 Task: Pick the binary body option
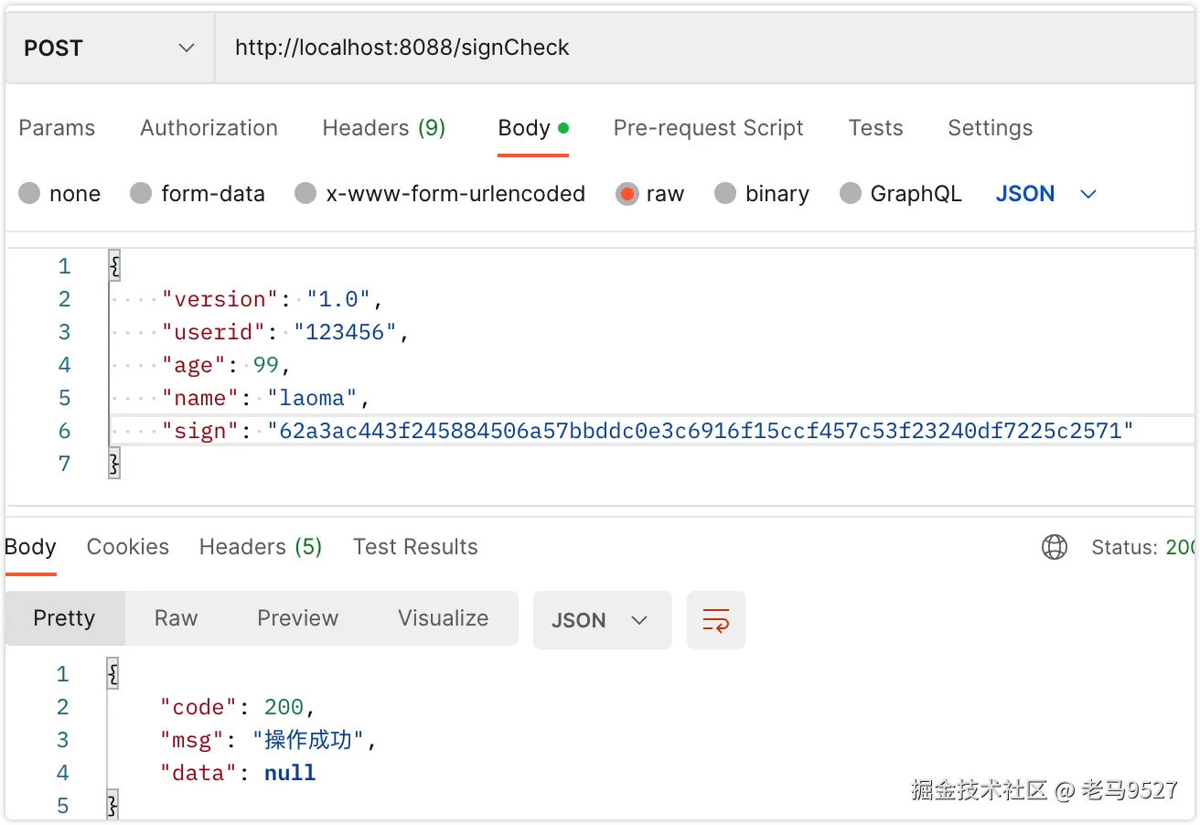point(725,194)
